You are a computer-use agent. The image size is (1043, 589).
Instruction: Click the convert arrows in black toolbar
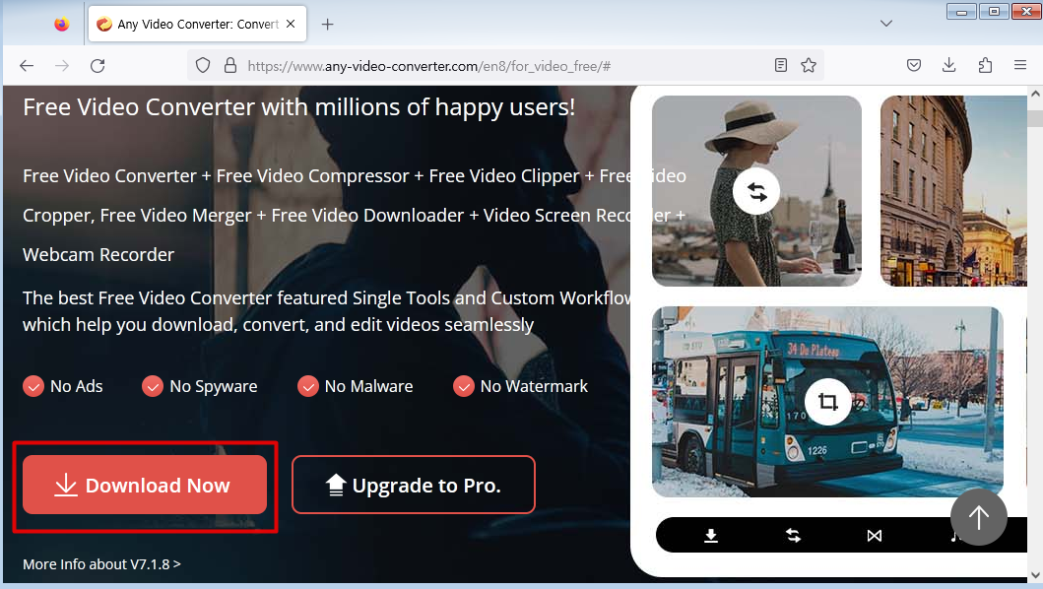tap(793, 536)
